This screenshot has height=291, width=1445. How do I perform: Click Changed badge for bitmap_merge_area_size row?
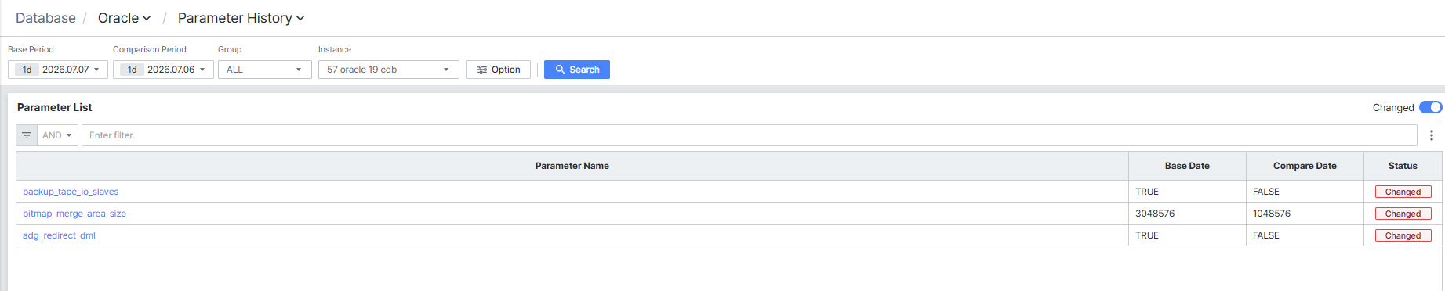click(x=1403, y=214)
